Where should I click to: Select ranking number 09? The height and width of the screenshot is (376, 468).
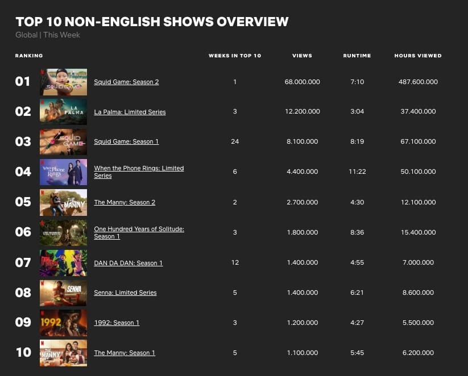(x=23, y=323)
